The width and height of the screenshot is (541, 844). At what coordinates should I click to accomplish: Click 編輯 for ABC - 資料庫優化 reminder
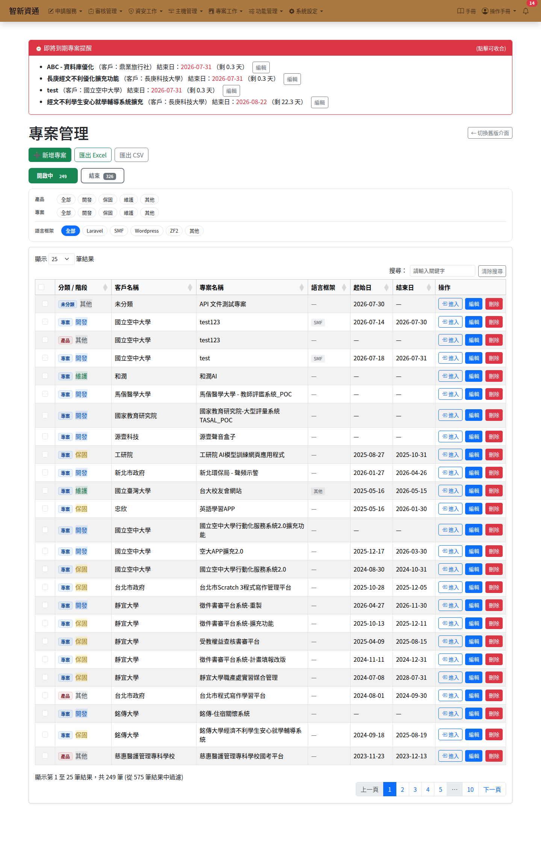[261, 67]
